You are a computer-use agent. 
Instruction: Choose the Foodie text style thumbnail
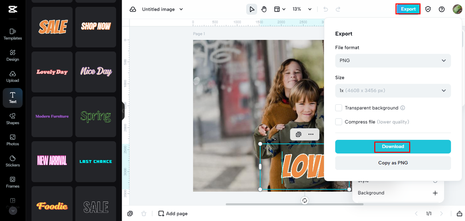[52, 206]
